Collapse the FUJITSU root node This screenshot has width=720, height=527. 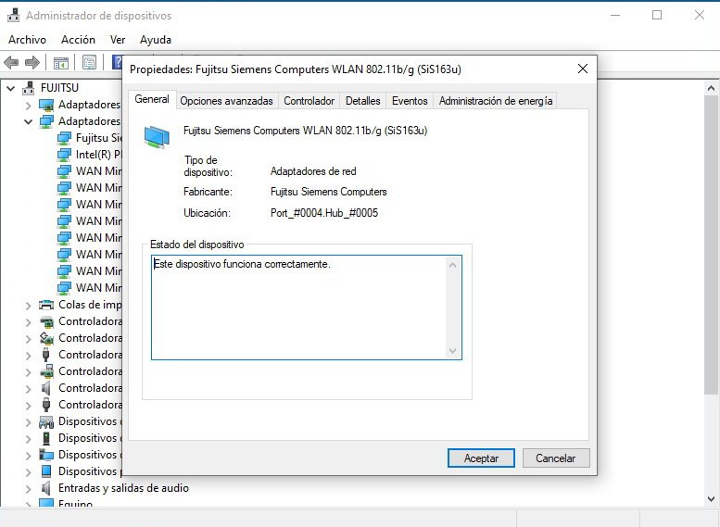[10, 88]
